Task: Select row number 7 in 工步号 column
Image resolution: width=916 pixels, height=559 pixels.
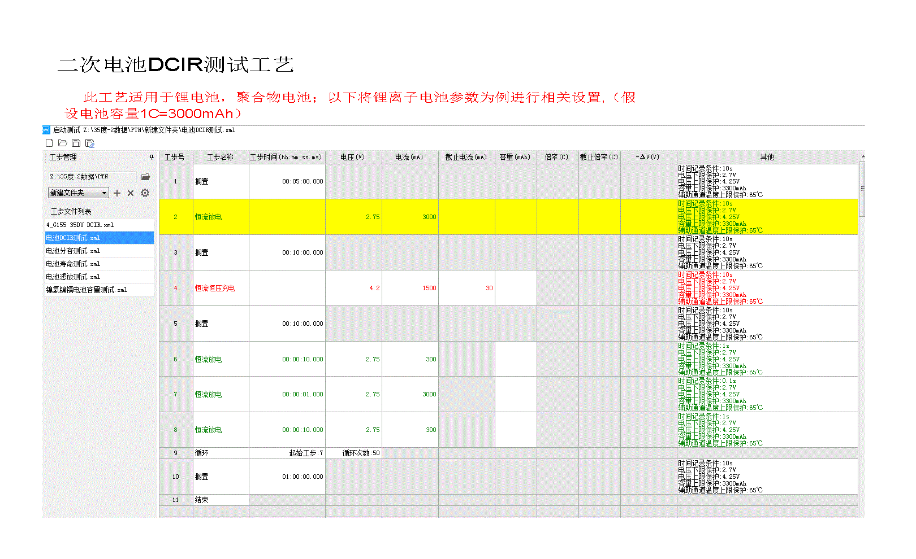Action: coord(176,394)
